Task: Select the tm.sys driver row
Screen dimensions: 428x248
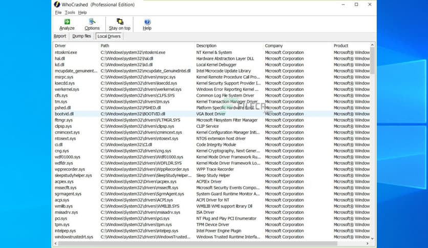Action: (x=212, y=101)
